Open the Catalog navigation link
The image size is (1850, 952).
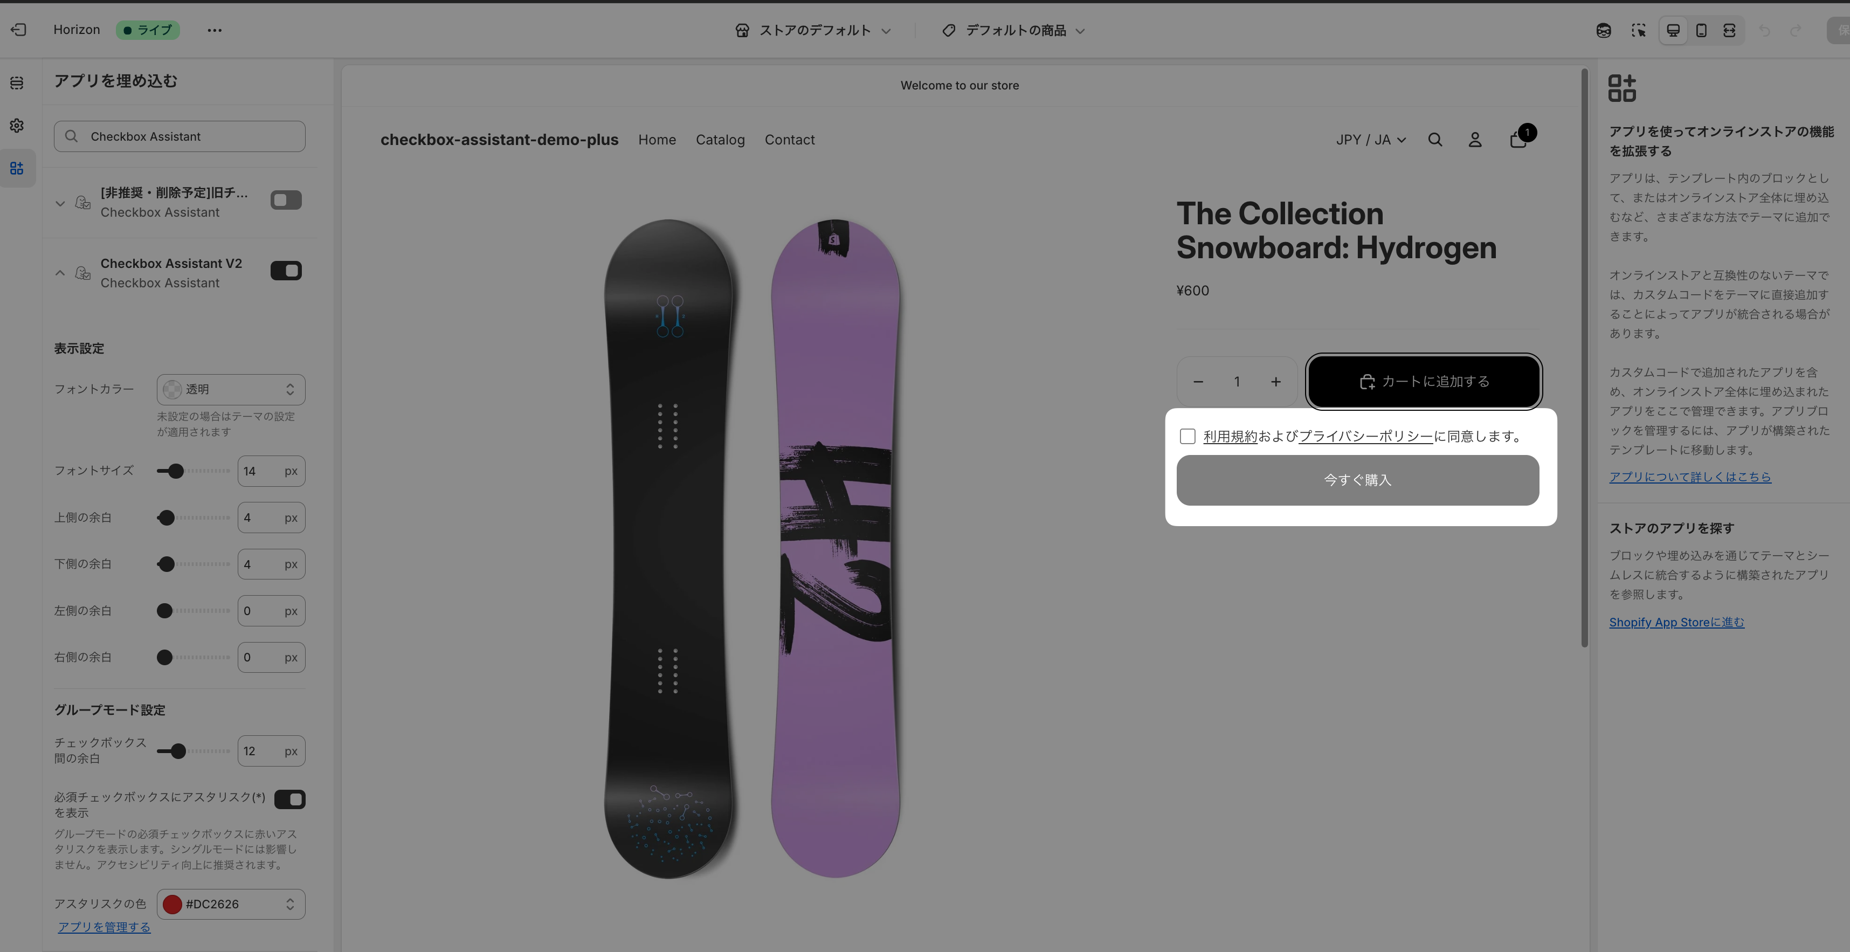coord(720,140)
